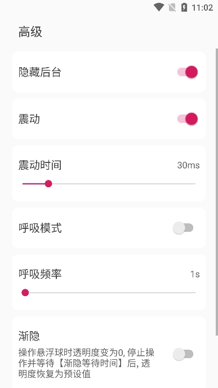Tap the 渐隐 description text
Image resolution: width=218 pixels, height=388 pixels.
point(86,364)
